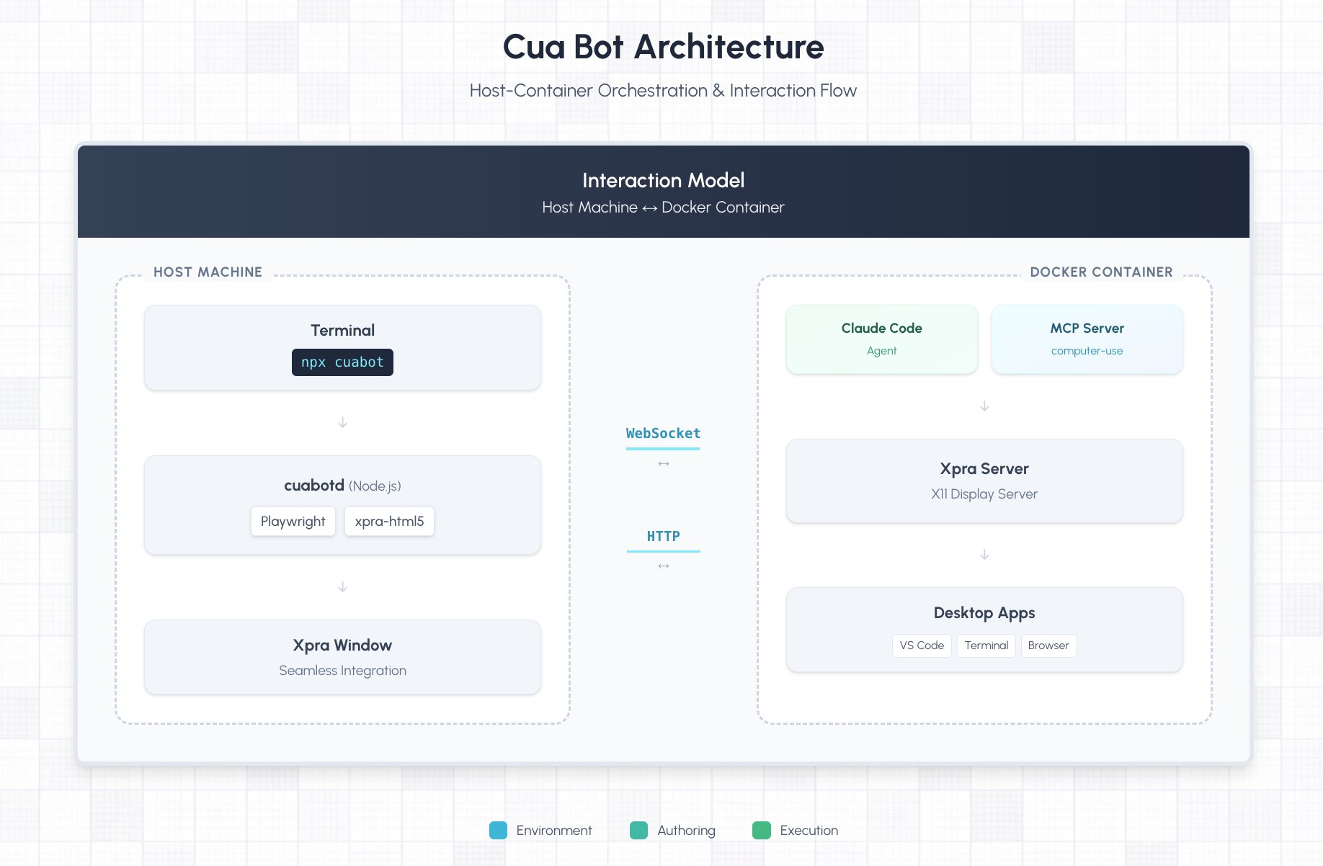Select the MCP Server computer-use card
1323x866 pixels.
pyautogui.click(x=1087, y=339)
